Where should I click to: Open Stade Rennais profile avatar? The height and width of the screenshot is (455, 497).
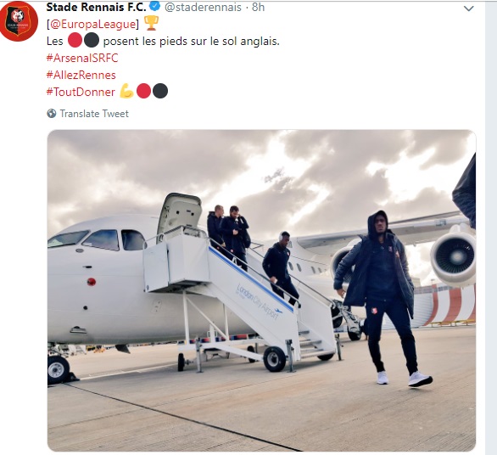(x=19, y=21)
